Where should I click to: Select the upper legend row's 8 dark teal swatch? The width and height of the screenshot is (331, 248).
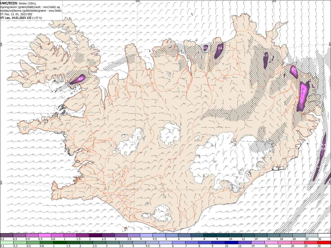pyautogui.click(x=210, y=235)
